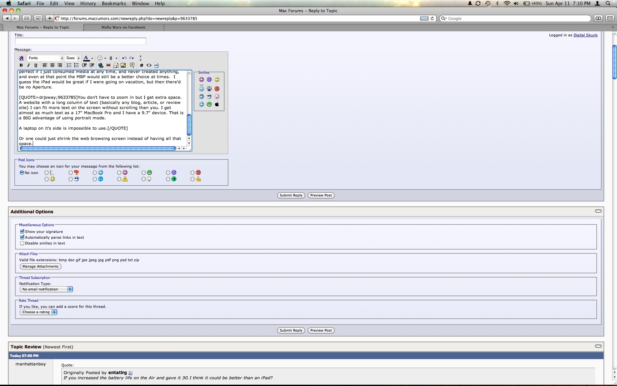Image resolution: width=617 pixels, height=386 pixels.
Task: Click the Undo arrow in editor toolbar
Action: (x=124, y=58)
